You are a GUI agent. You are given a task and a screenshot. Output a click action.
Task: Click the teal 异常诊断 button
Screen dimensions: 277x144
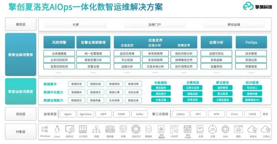coord(192,100)
